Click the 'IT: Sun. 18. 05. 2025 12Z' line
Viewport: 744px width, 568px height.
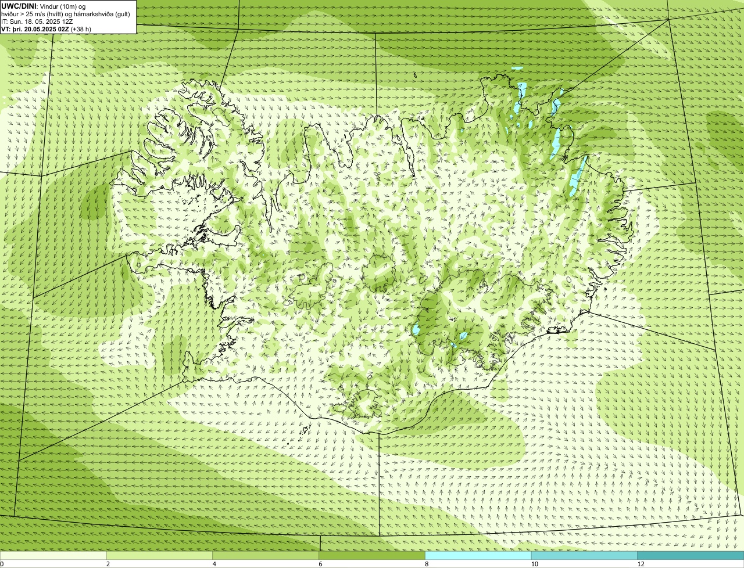point(37,21)
